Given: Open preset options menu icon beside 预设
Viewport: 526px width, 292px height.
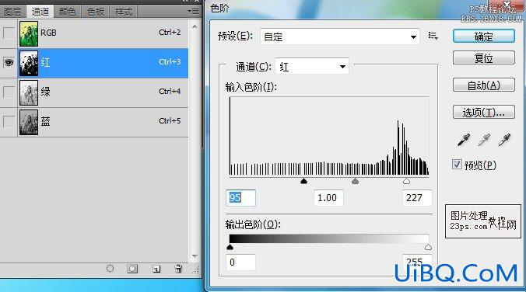Looking at the screenshot, I should (x=433, y=36).
